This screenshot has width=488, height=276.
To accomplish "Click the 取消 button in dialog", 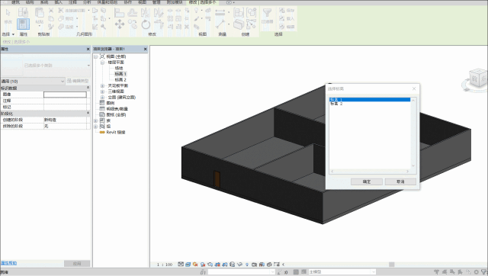I will (400, 181).
